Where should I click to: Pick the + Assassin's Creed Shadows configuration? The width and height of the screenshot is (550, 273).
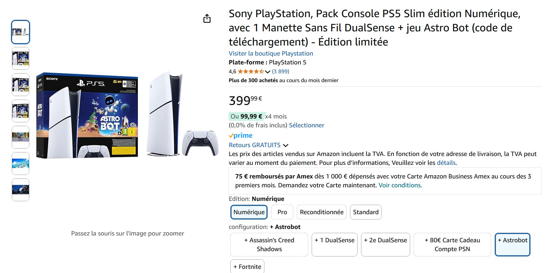[269, 245]
